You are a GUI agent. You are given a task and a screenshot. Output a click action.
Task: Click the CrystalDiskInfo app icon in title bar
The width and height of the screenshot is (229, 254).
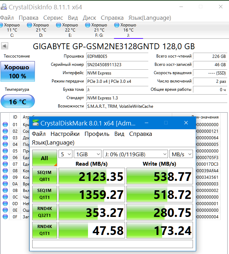[x=4, y=7]
